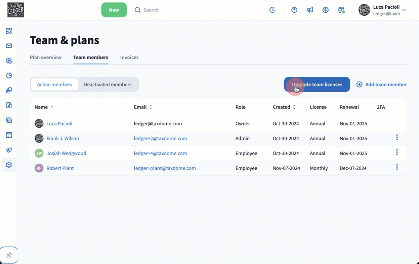Expand the Luca Pacioli account dropdown
419x264 pixels.
click(404, 10)
